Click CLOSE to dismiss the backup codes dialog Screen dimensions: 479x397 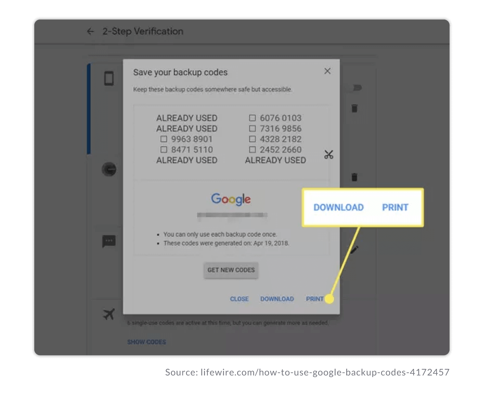click(239, 299)
